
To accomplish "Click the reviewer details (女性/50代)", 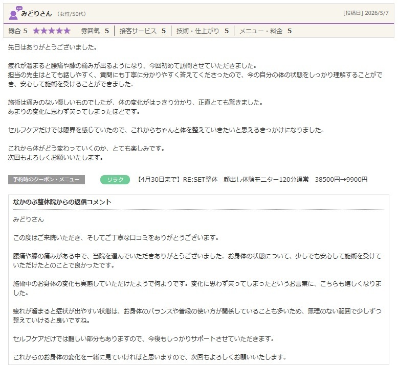I will click(x=72, y=14).
